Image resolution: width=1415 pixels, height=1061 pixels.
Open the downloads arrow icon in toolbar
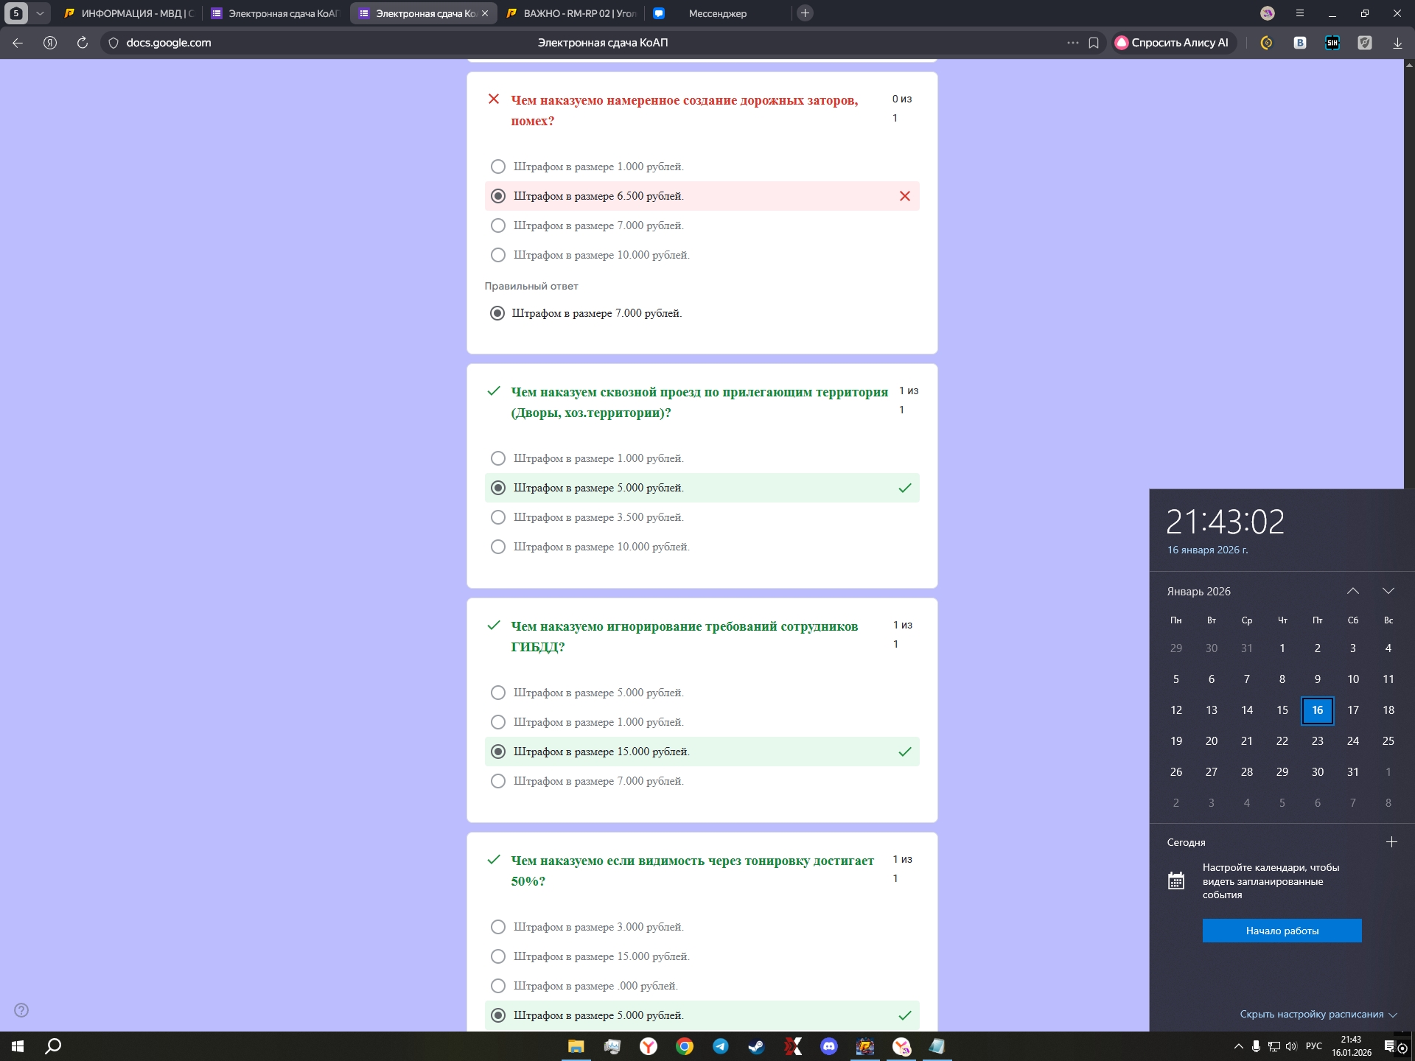1397,43
